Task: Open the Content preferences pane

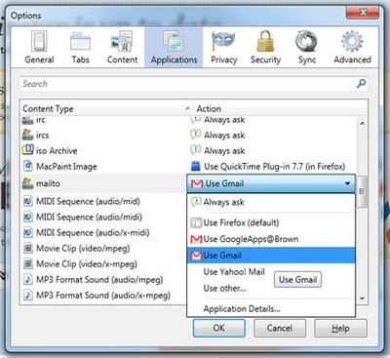Action: click(122, 48)
